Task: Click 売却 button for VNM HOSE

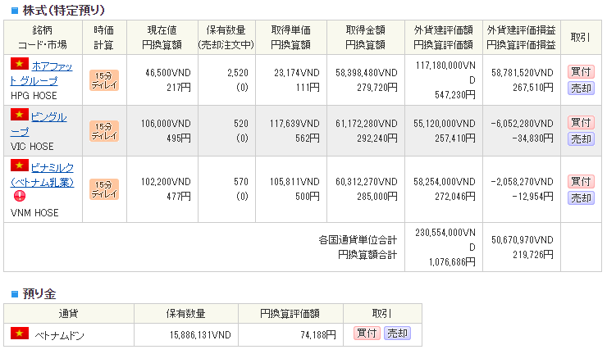Action: pos(581,197)
